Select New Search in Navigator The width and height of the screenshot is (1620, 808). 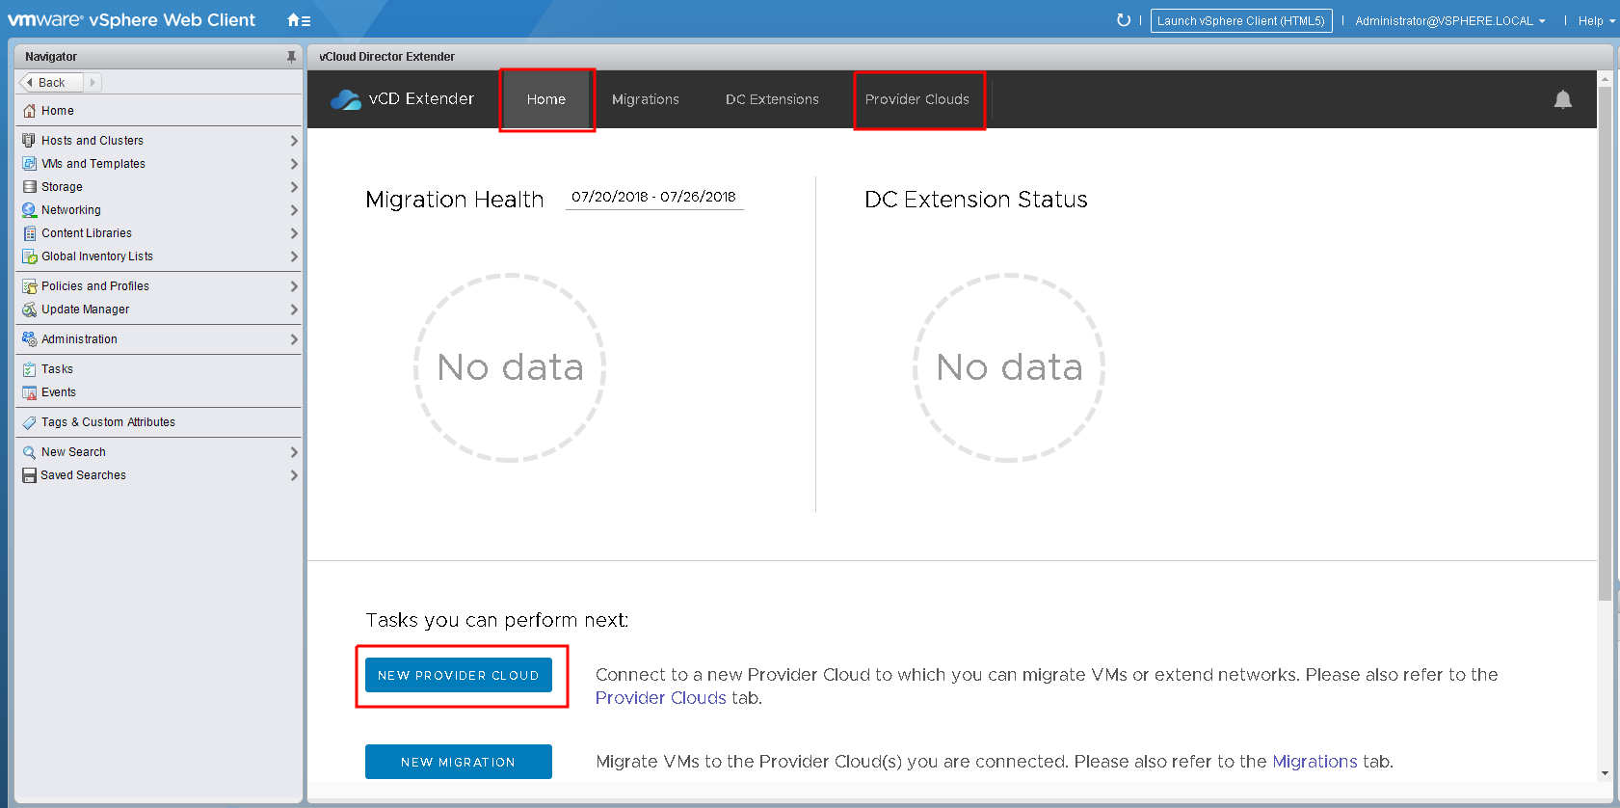(73, 452)
